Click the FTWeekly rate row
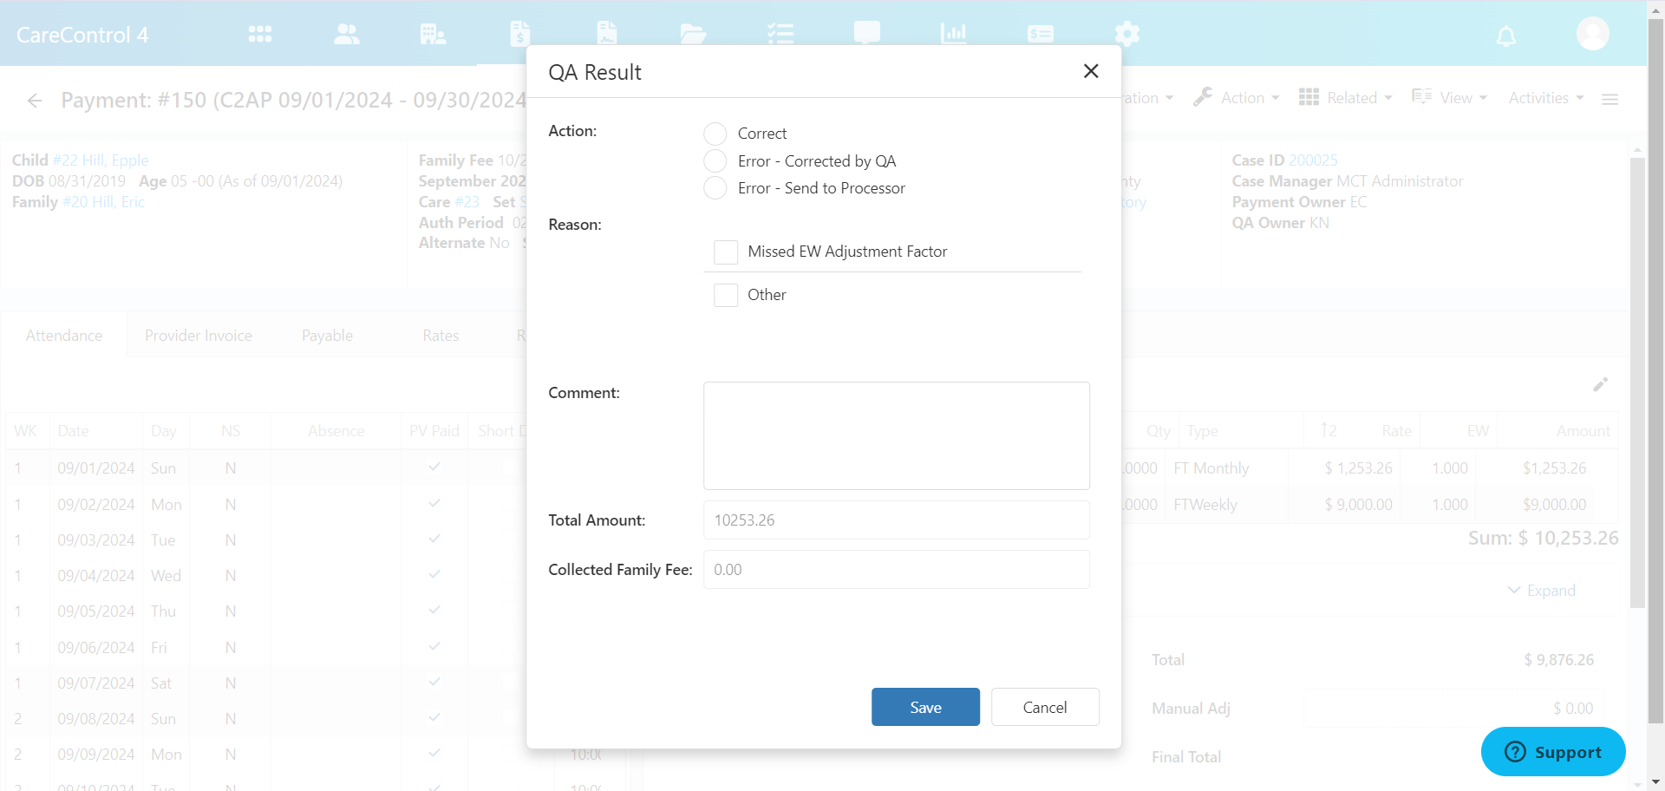The height and width of the screenshot is (791, 1665). [1370, 505]
